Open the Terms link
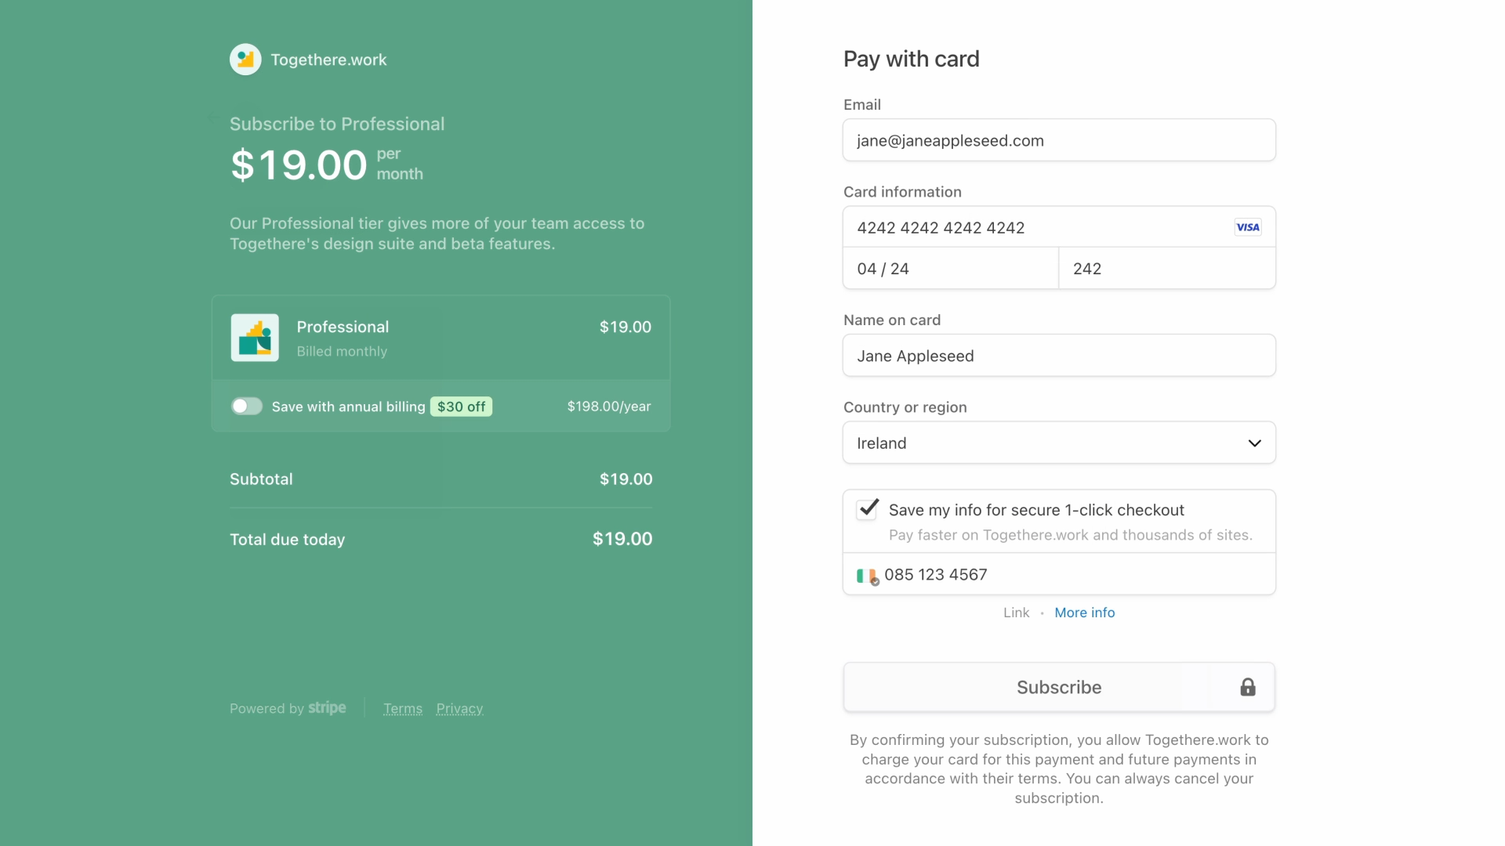This screenshot has height=846, width=1505. click(403, 709)
